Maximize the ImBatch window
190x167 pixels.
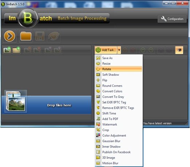point(173,3)
